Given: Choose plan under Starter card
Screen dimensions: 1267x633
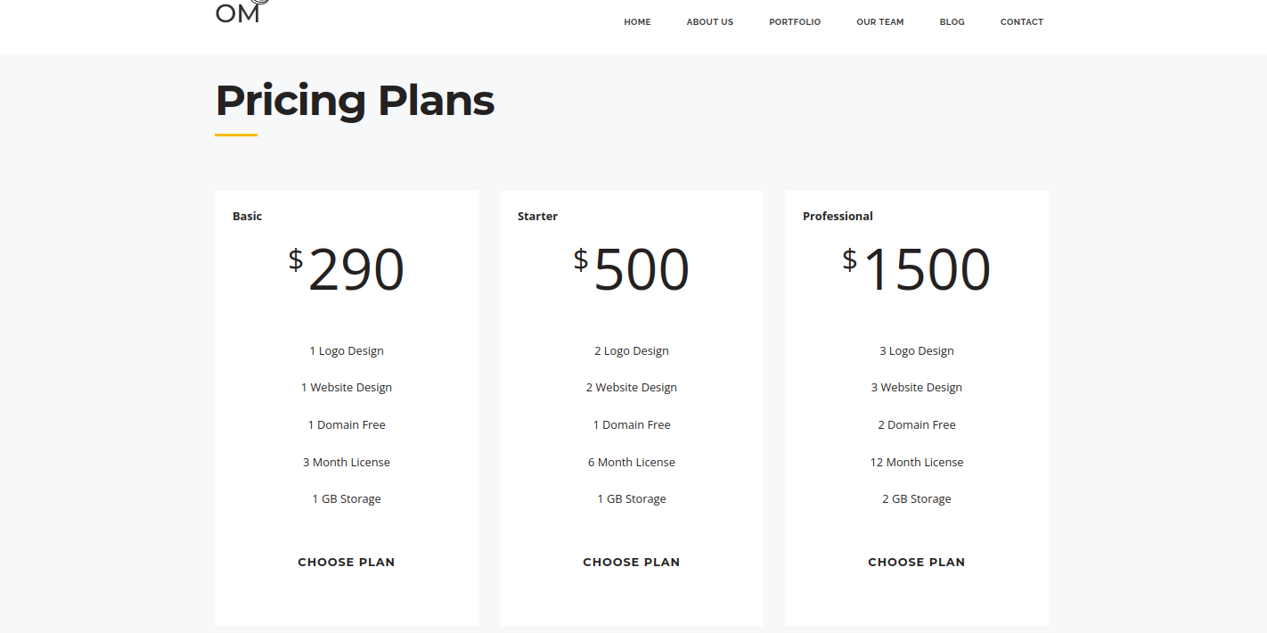Looking at the screenshot, I should pyautogui.click(x=632, y=563).
